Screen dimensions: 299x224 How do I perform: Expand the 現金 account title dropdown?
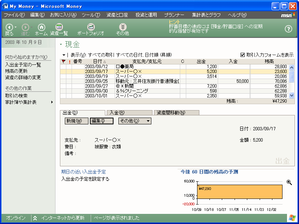coord(61,45)
